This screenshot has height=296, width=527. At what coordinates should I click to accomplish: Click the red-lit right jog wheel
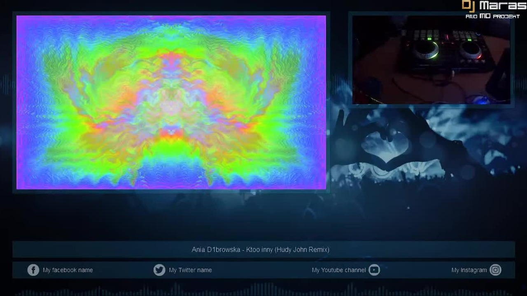tap(471, 50)
